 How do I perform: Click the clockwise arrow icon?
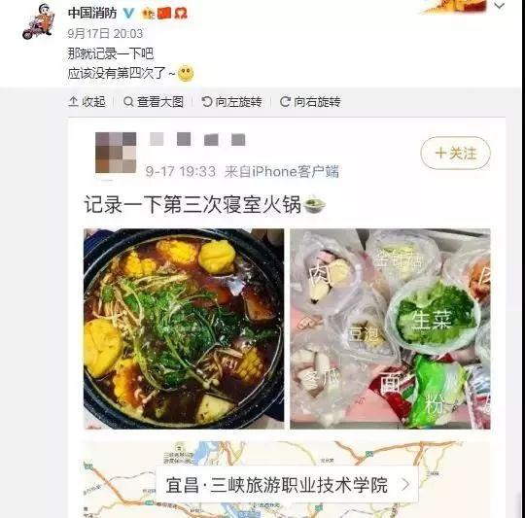point(285,102)
